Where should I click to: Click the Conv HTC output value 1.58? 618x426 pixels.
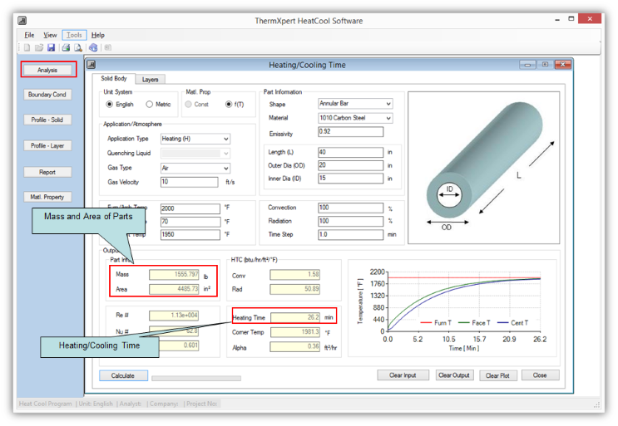coord(294,275)
